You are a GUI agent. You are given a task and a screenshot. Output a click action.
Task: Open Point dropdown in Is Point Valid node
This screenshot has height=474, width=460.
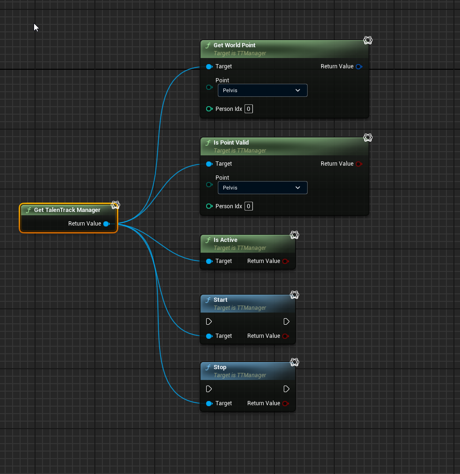pyautogui.click(x=262, y=188)
